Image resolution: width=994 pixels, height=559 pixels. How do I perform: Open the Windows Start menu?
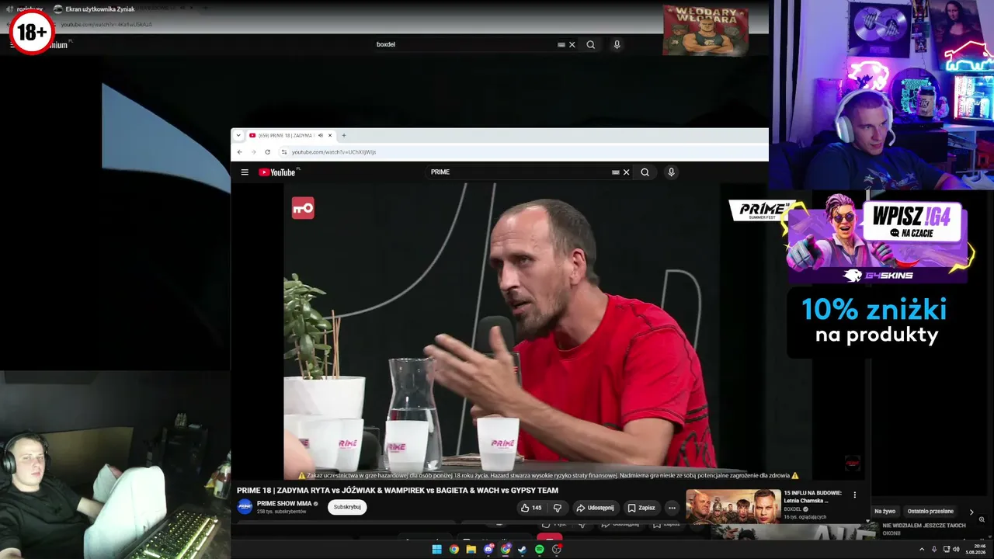436,550
